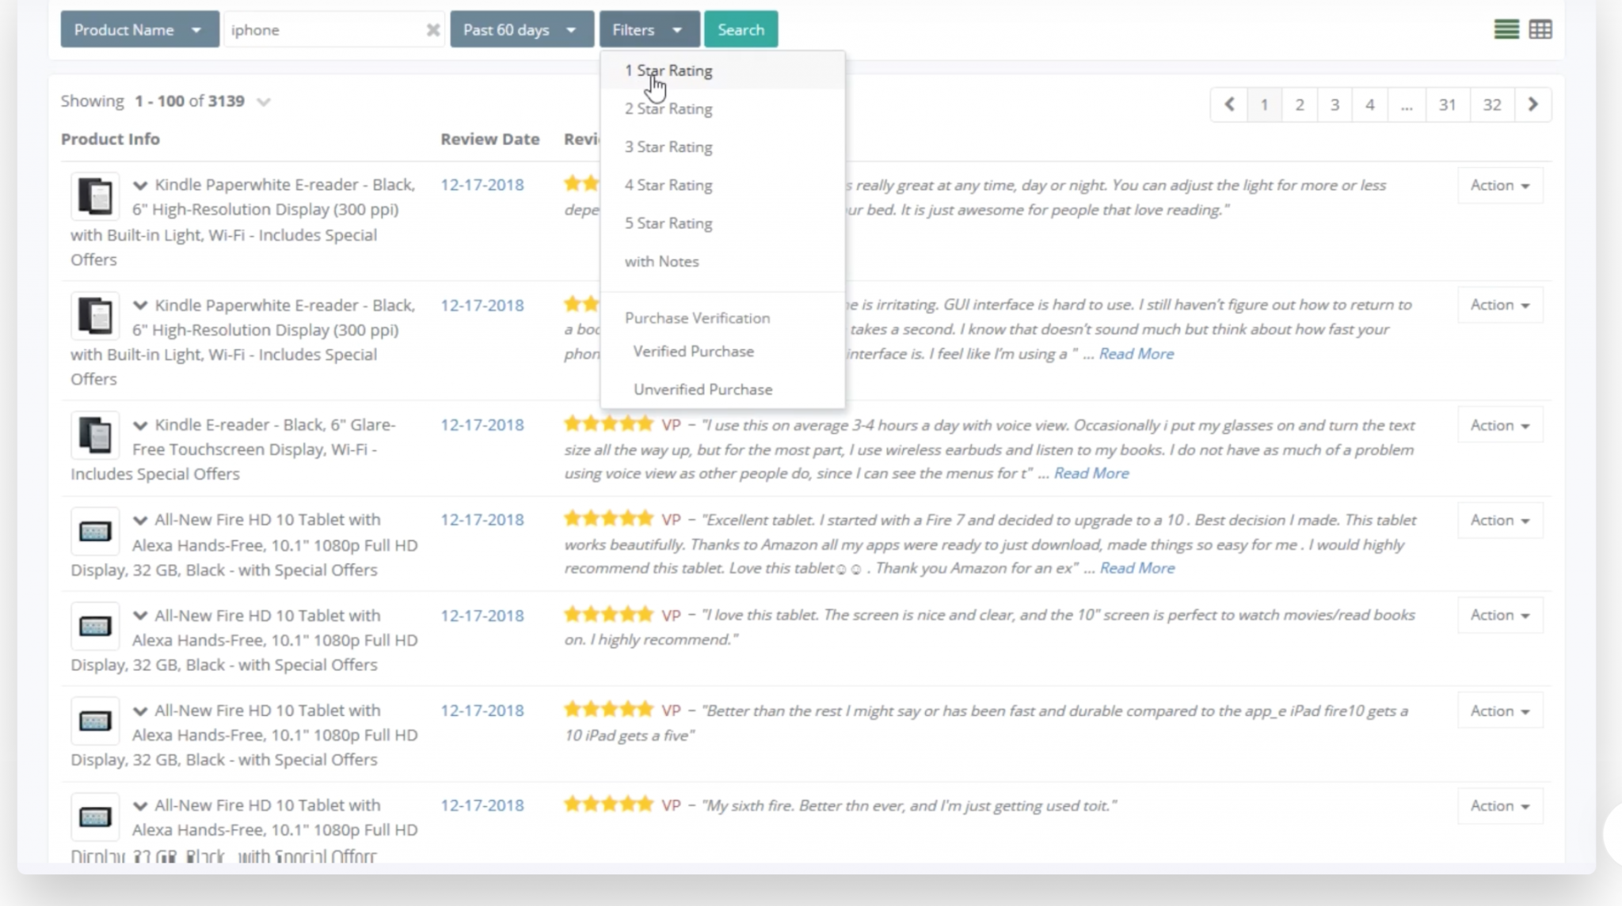Click the Search button

pos(741,29)
